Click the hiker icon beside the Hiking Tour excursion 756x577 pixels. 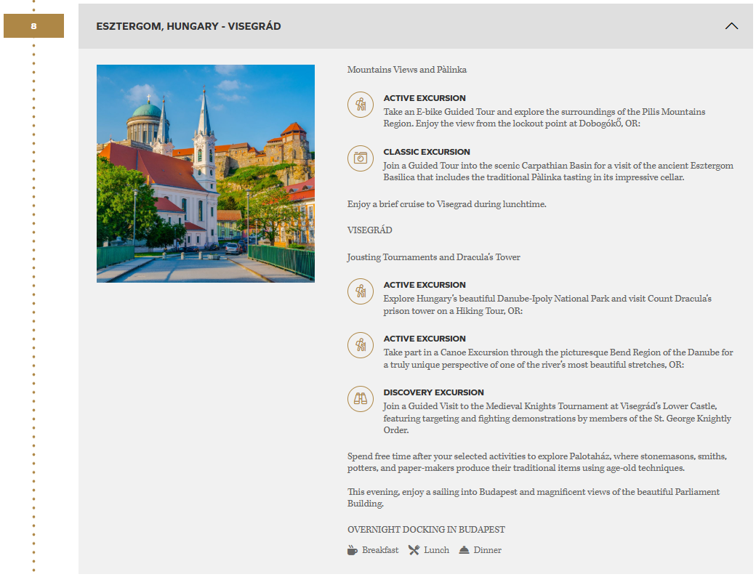[361, 291]
